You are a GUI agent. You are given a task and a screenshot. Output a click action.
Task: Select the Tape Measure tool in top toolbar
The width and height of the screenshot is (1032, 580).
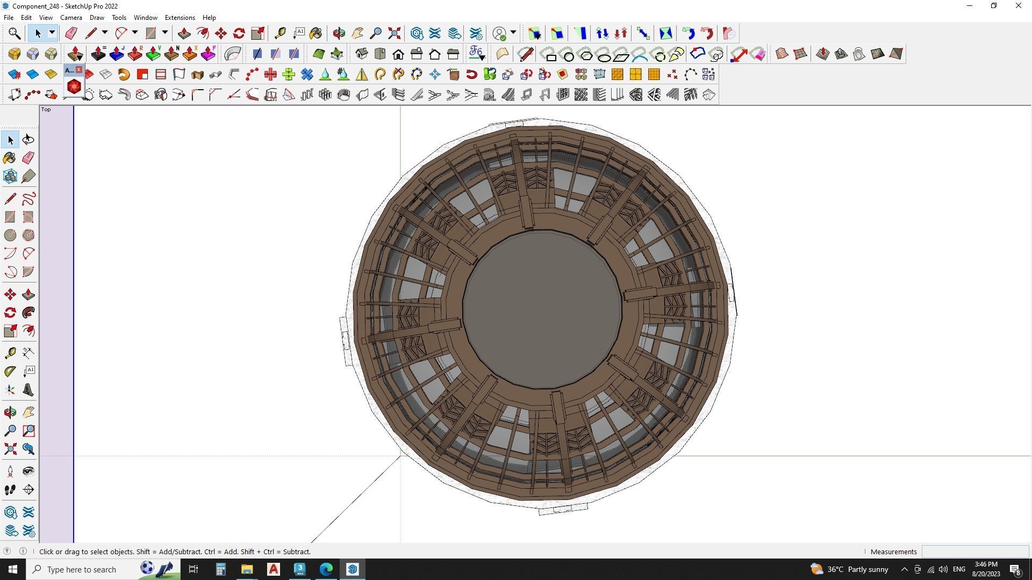[280, 33]
